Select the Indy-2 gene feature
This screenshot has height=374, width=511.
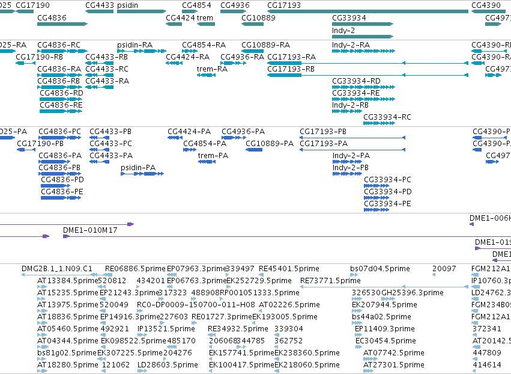pyautogui.click(x=363, y=37)
